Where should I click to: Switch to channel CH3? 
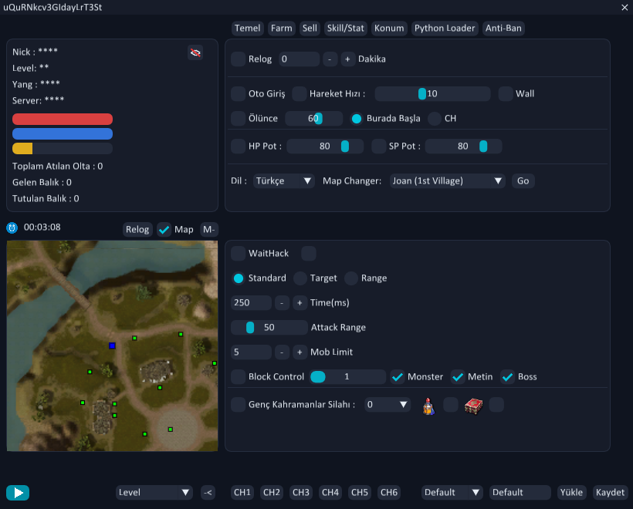[x=301, y=493]
